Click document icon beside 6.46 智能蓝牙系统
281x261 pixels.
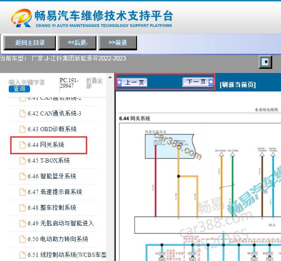(x=23, y=176)
